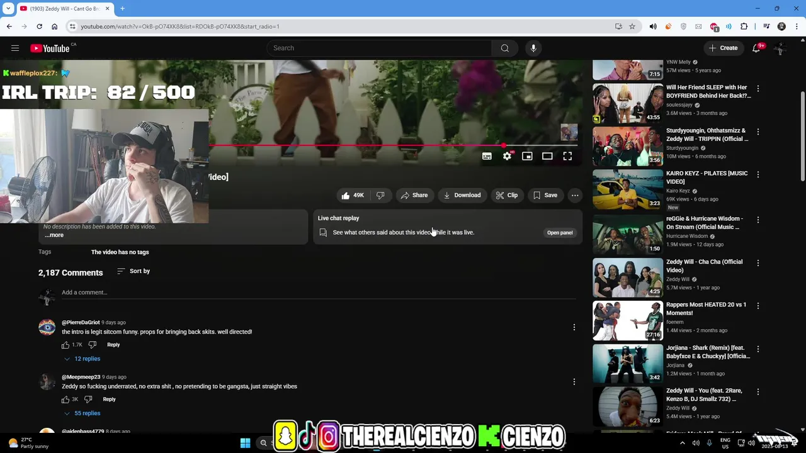Expand the 55 replies thread
Screen dimensions: 806x453
82,413
